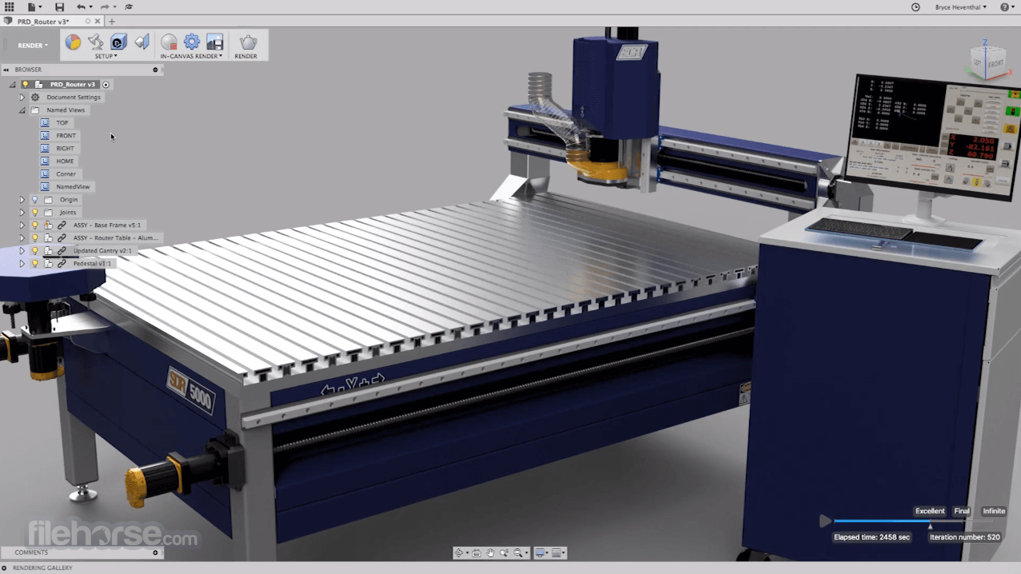Click the render play button
This screenshot has width=1021, height=574.
[x=825, y=521]
